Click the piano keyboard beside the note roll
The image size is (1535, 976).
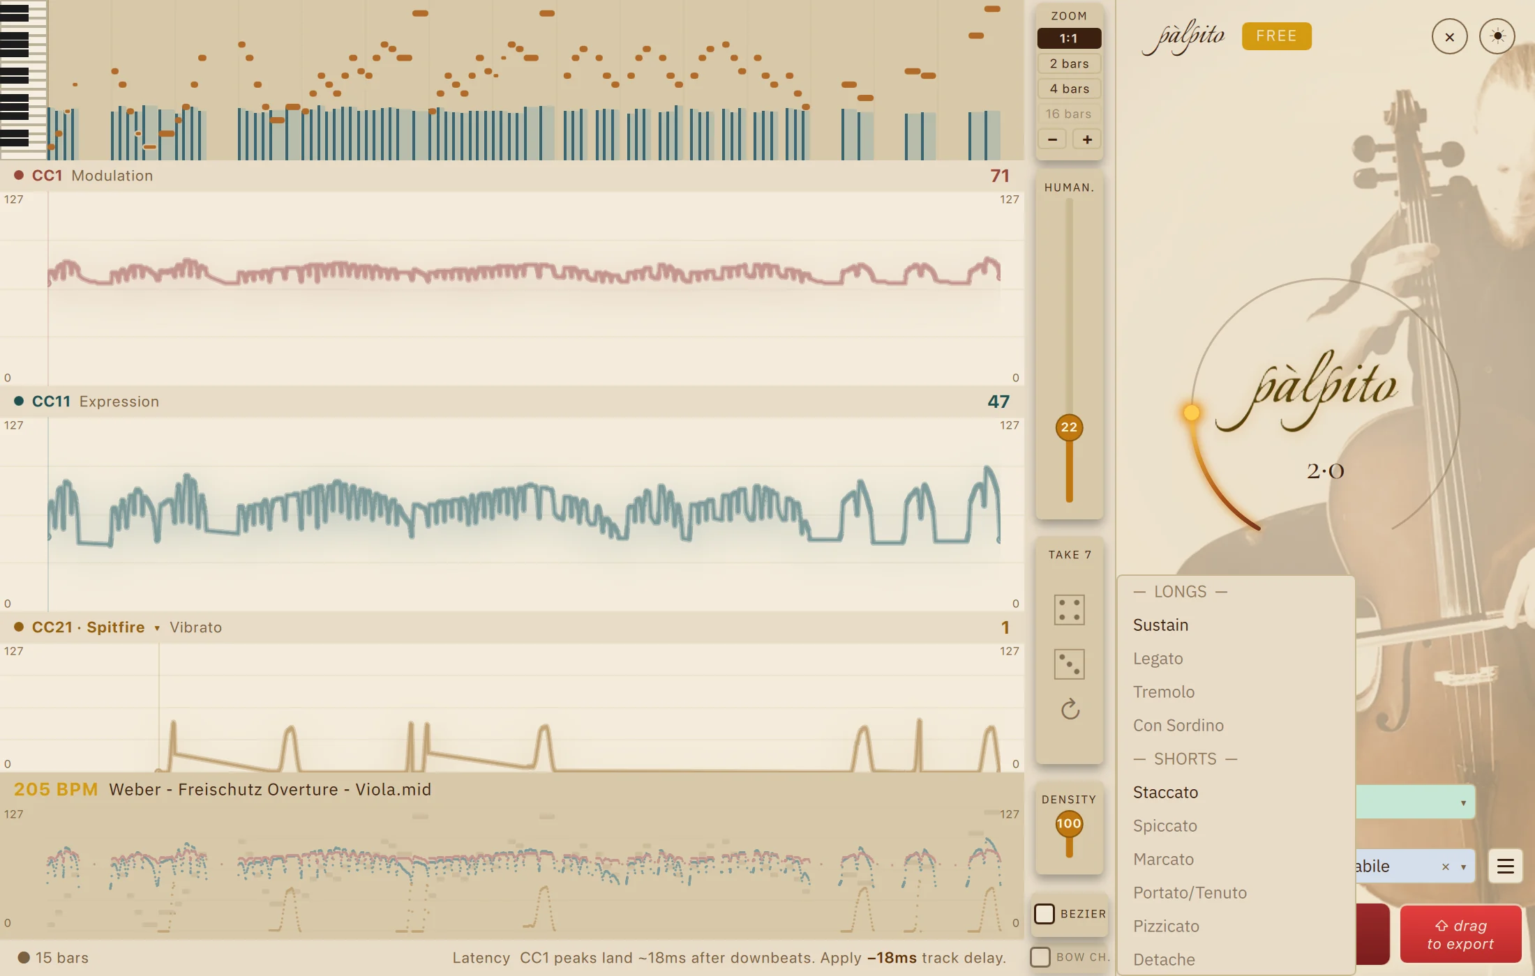click(x=23, y=80)
